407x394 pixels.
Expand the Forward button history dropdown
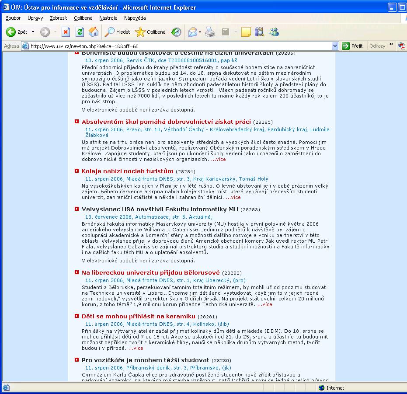click(x=55, y=32)
